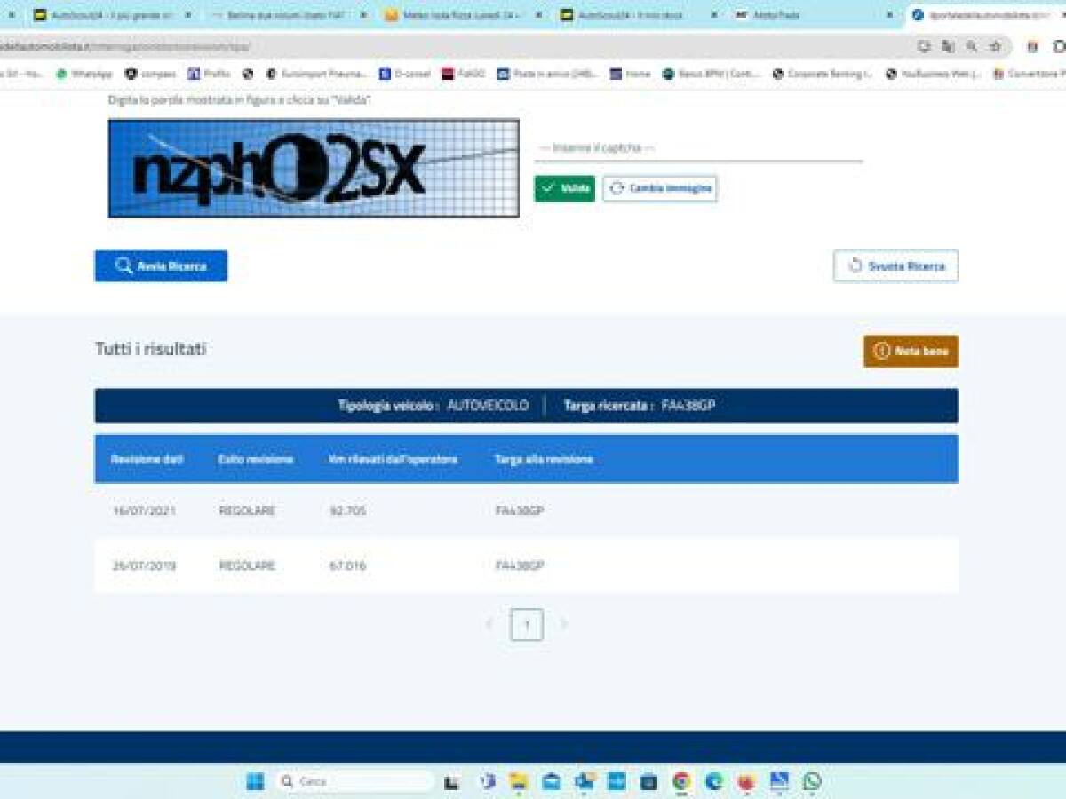Click the Svuota Ricerca button

pyautogui.click(x=895, y=265)
